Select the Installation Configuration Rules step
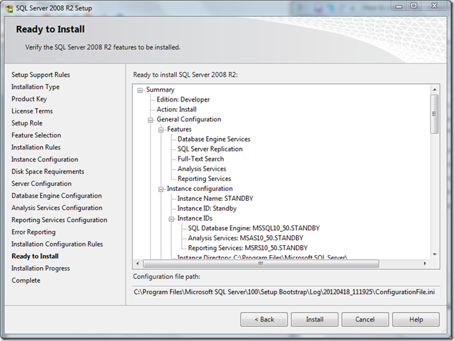The image size is (454, 341). 57,244
